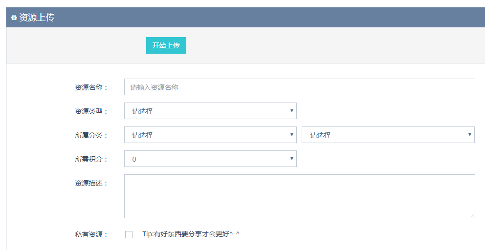Screen dimensions: 485x250
Task: Expand the second 所属分类 dropdown on the right
Action: [x=388, y=135]
